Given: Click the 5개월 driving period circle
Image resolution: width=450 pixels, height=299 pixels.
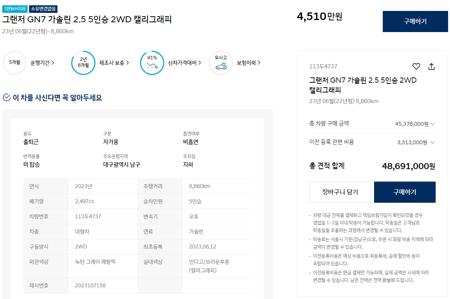Looking at the screenshot, I should [14, 63].
